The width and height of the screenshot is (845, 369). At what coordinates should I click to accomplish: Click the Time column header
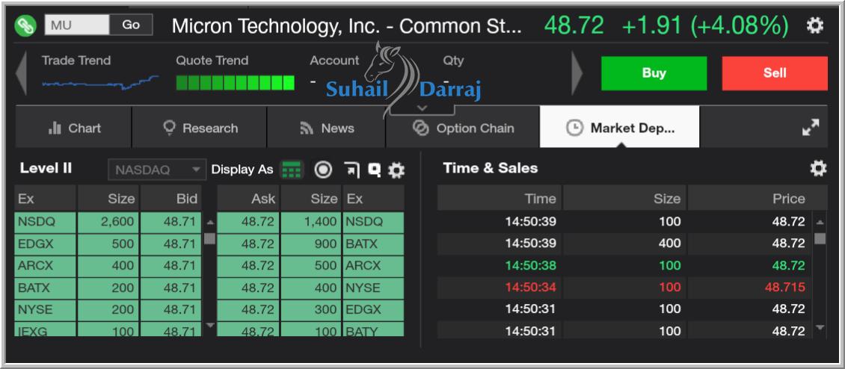pos(500,198)
